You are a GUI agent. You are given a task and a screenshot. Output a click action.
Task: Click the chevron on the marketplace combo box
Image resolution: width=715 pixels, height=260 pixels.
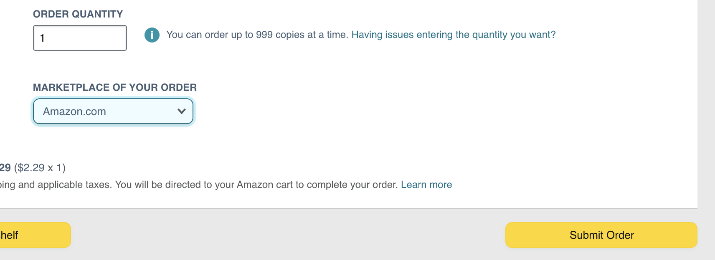181,111
